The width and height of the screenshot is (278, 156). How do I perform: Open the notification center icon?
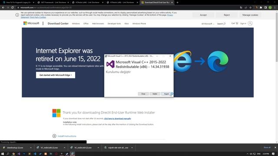point(273,154)
